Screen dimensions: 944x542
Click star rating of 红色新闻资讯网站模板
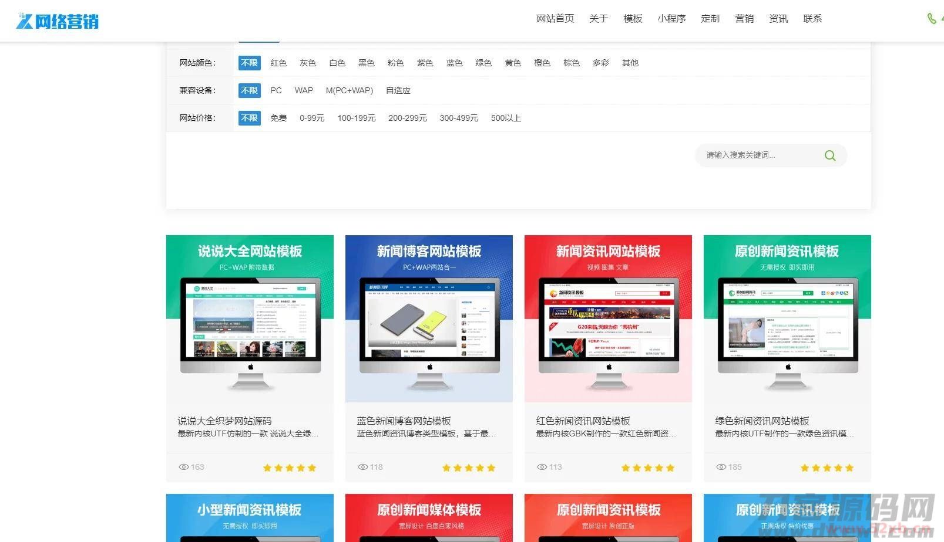click(647, 468)
